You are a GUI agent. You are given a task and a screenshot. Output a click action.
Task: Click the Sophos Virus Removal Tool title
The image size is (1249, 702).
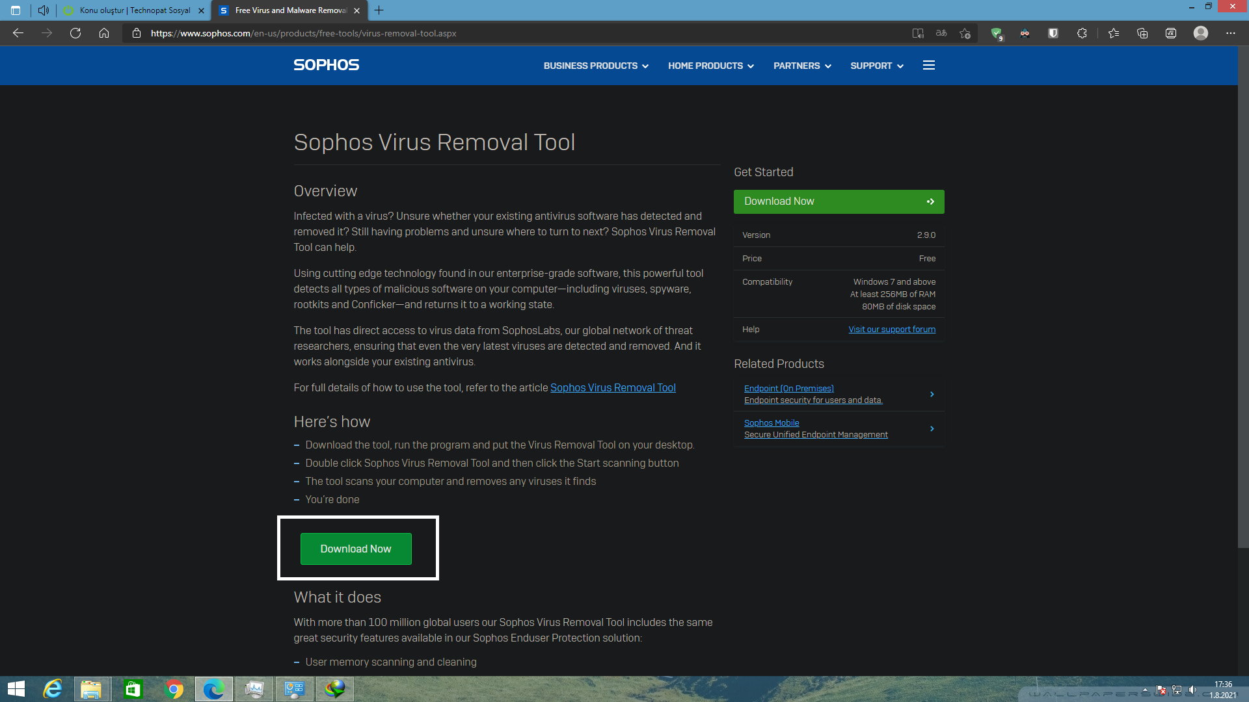click(435, 142)
